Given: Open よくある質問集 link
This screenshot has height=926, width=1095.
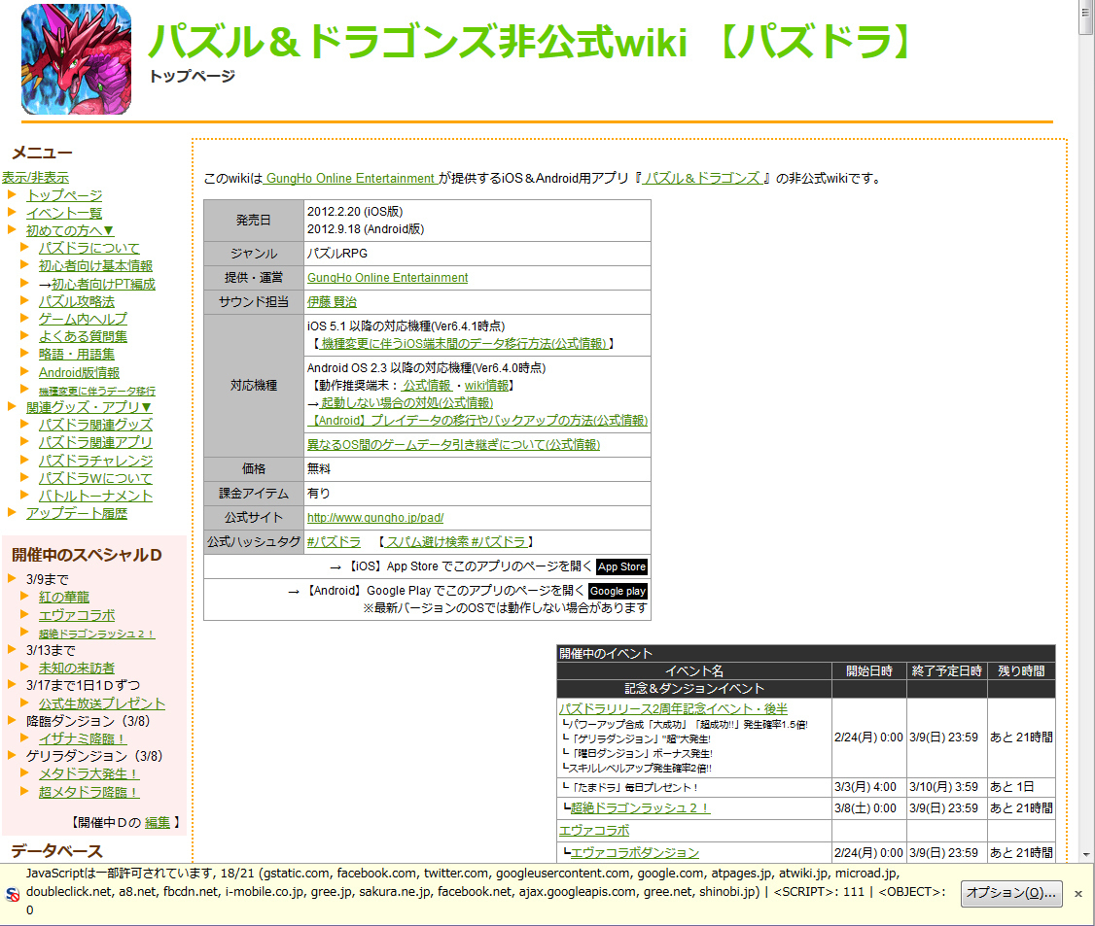Looking at the screenshot, I should point(83,336).
